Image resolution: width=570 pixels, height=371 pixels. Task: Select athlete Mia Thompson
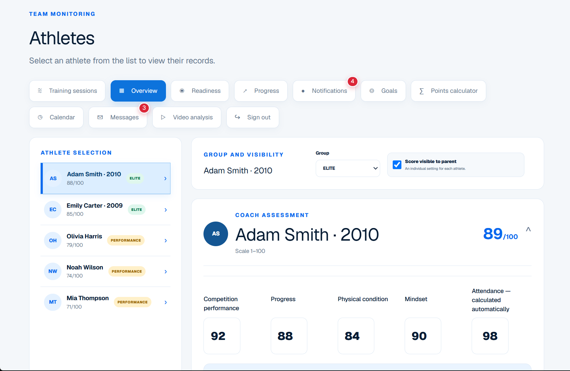coord(105,302)
